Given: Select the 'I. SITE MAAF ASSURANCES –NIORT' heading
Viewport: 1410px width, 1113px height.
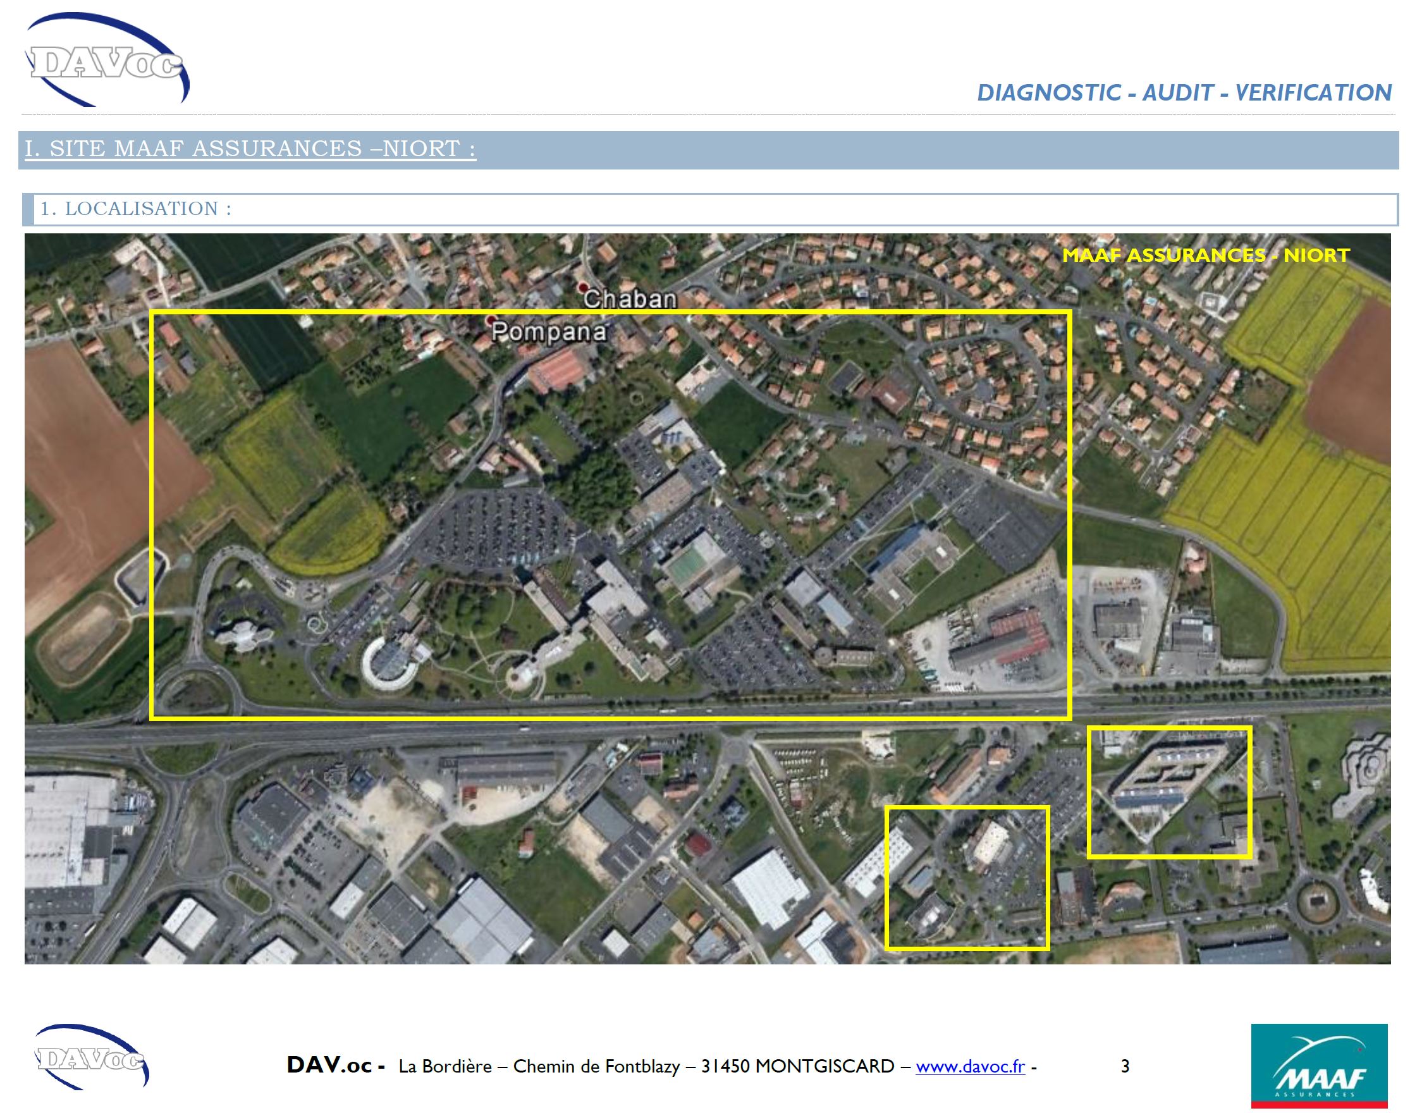Looking at the screenshot, I should coord(250,149).
